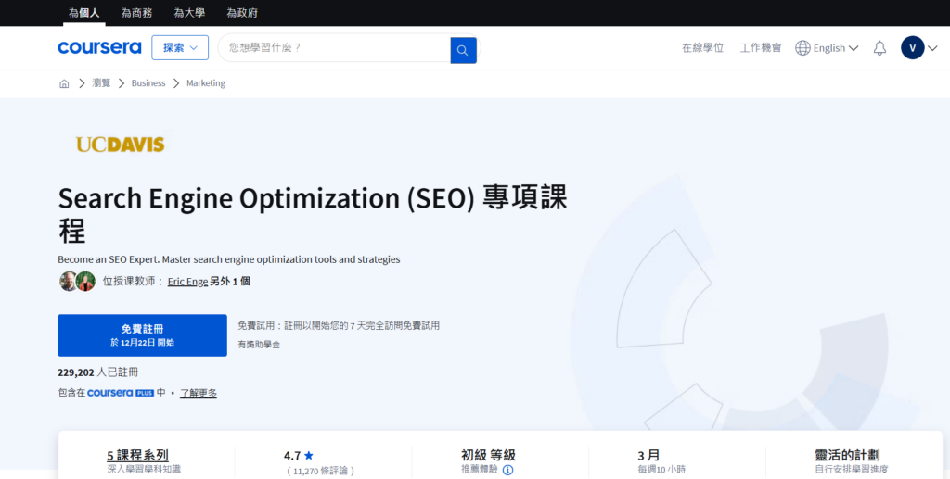The width and height of the screenshot is (950, 479).
Task: Go to the Business breadcrumb
Action: (x=148, y=83)
